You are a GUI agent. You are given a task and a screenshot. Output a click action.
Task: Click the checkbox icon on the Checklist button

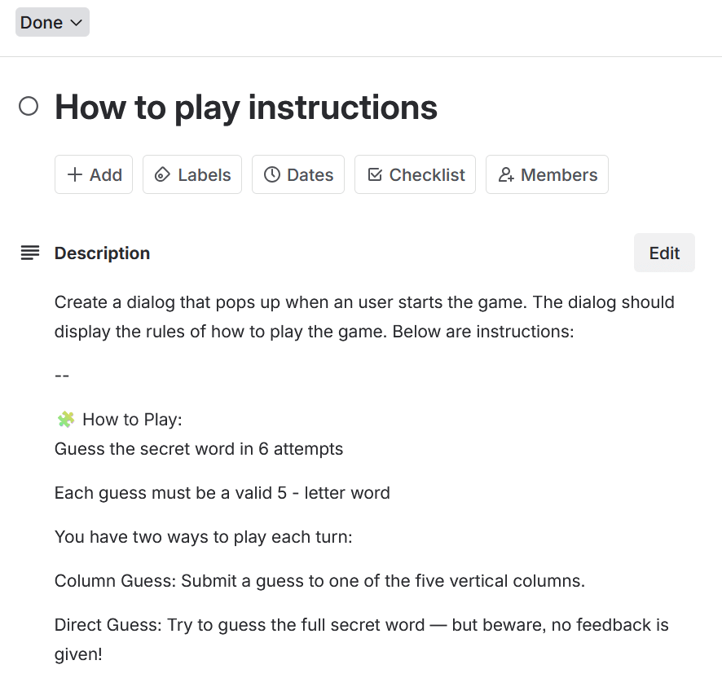click(375, 174)
